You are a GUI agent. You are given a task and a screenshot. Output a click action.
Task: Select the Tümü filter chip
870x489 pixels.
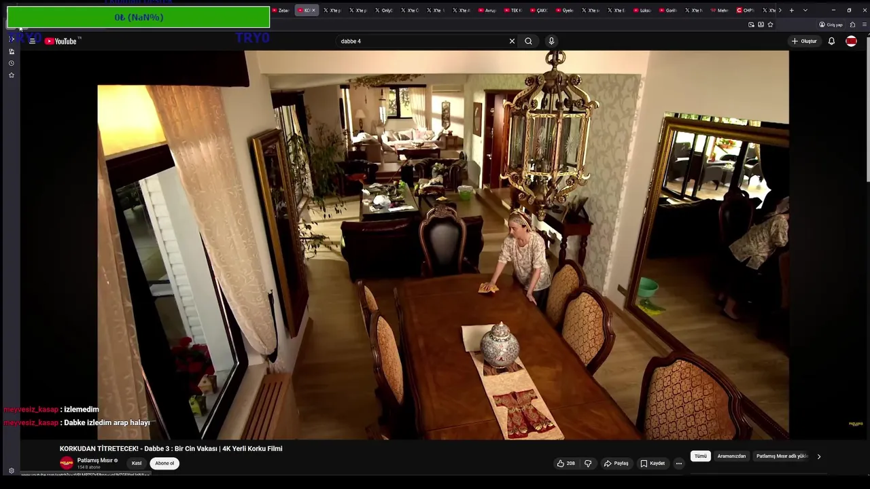point(701,456)
